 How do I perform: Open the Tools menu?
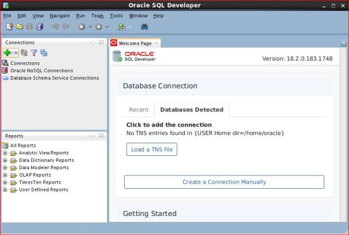pyautogui.click(x=116, y=16)
